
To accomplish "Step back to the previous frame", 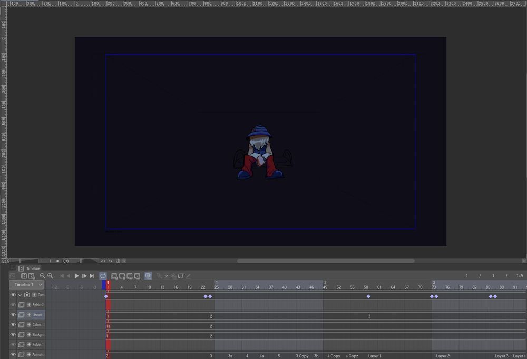I will tap(69, 276).
